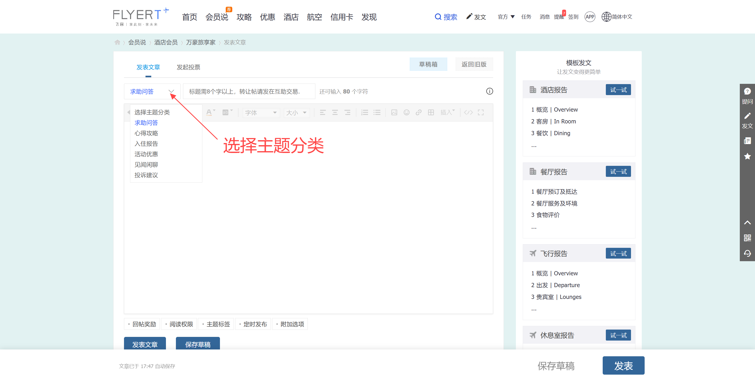Toggle fullscreen editor mode
The height and width of the screenshot is (383, 755).
tap(481, 112)
